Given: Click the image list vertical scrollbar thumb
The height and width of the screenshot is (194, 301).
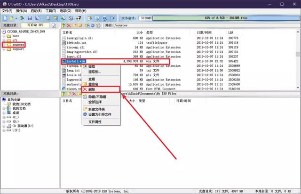Looking at the screenshot, I should pyautogui.click(x=298, y=54).
